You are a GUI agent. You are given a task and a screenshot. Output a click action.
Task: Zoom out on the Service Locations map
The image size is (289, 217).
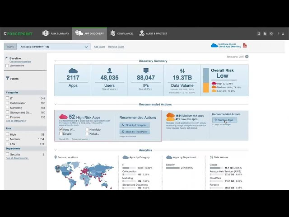58,171
